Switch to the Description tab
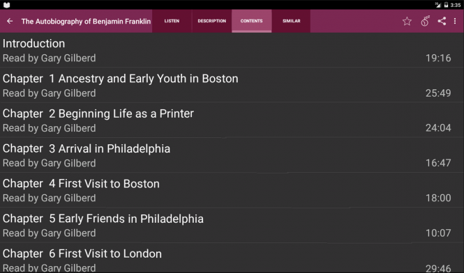The width and height of the screenshot is (464, 273). click(212, 21)
